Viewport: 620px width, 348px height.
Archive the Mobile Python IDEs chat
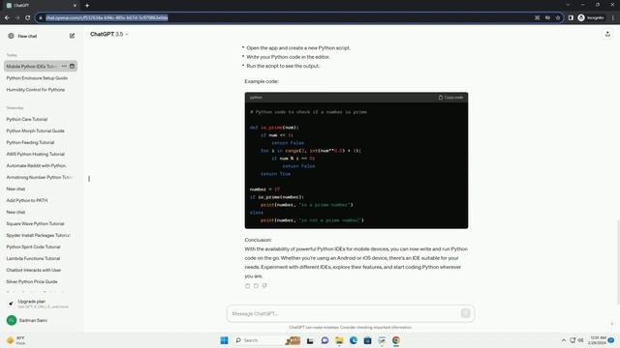click(x=72, y=67)
